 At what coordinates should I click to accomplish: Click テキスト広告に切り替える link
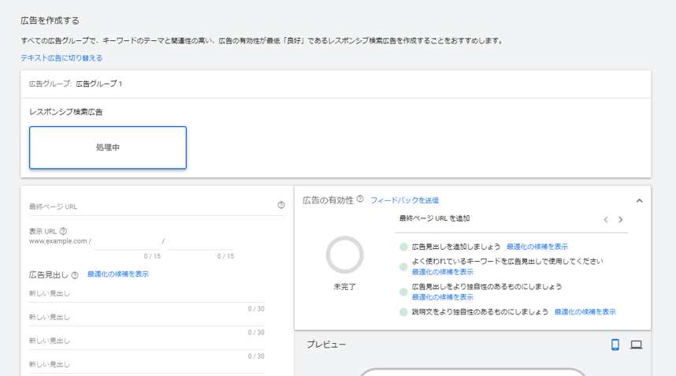[x=61, y=58]
